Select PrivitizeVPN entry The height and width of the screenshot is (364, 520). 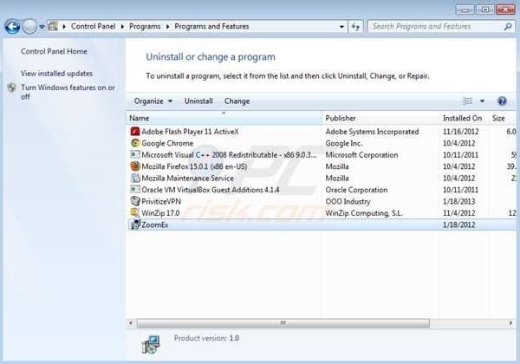(161, 201)
